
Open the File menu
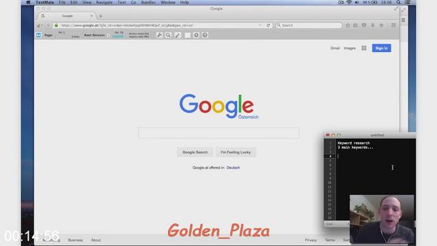point(62,2)
